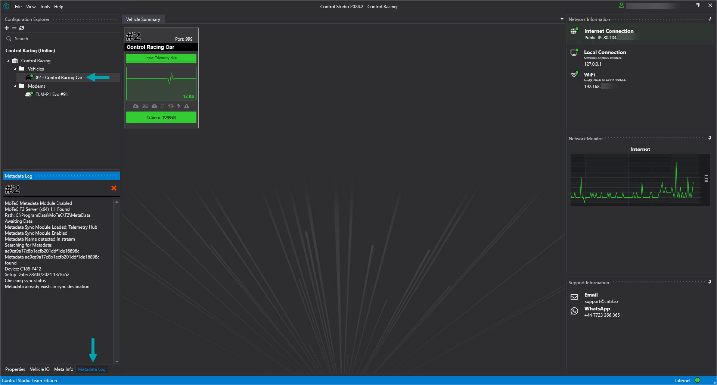Pin the Network Information panel
The image size is (717, 385).
(x=710, y=19)
